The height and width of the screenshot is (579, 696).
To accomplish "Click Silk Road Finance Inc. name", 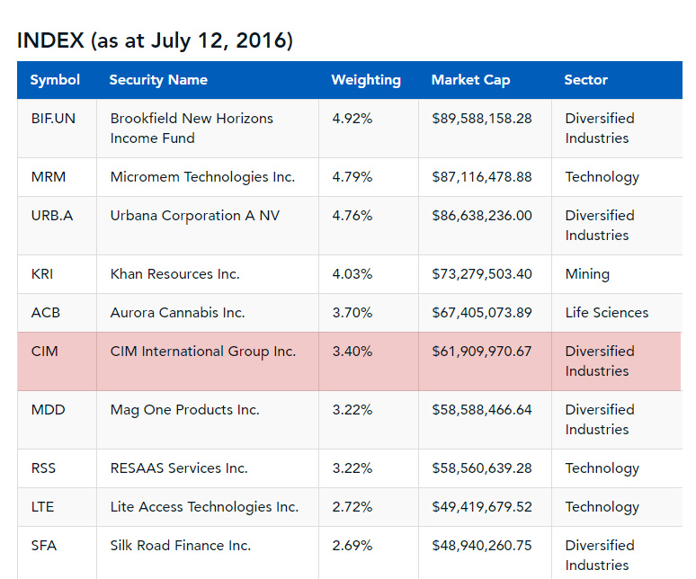I will point(181,546).
